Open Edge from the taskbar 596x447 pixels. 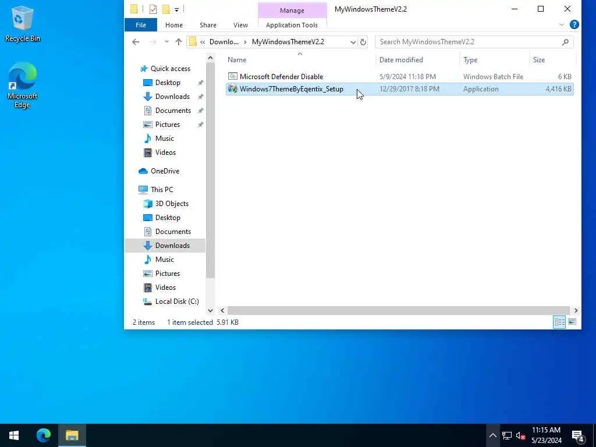[x=43, y=435]
